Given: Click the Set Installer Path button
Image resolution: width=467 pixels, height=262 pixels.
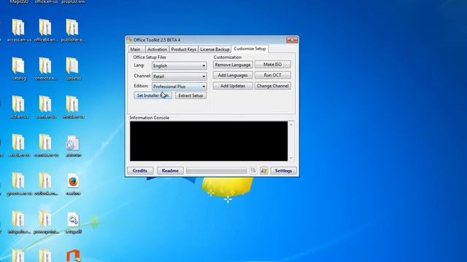Looking at the screenshot, I should (153, 95).
